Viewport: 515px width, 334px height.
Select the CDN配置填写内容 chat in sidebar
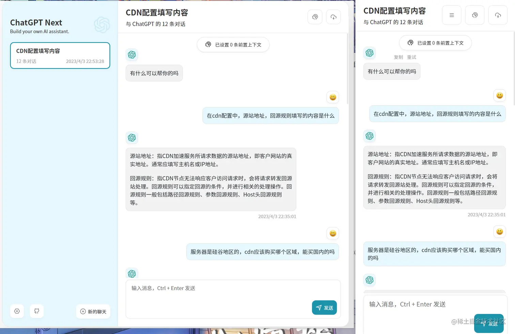[60, 55]
